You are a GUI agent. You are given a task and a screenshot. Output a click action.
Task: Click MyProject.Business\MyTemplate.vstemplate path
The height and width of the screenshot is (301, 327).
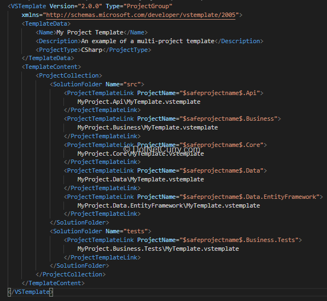point(148,127)
